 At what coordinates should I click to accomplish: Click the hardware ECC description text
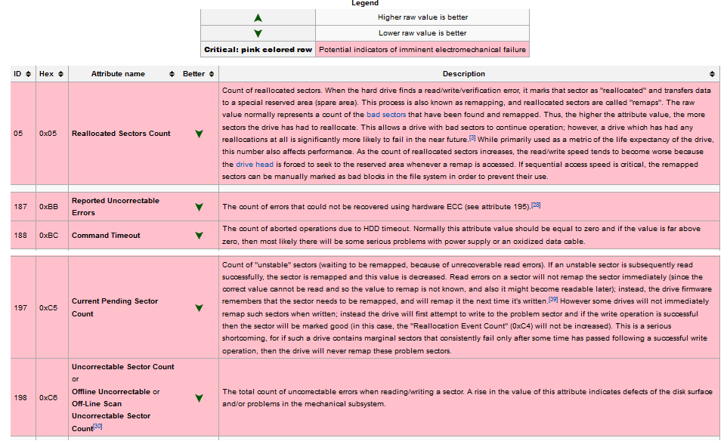coord(376,207)
